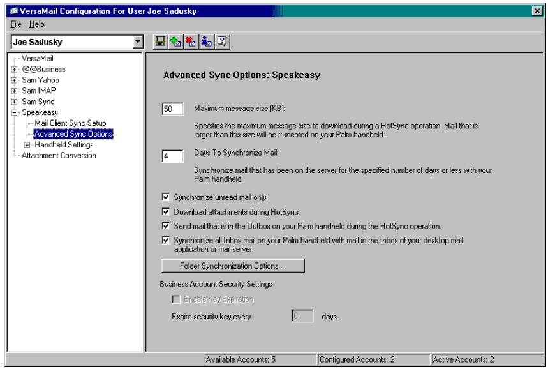This screenshot has width=548, height=369.
Task: Click the blue person account-info icon
Action: [x=206, y=41]
